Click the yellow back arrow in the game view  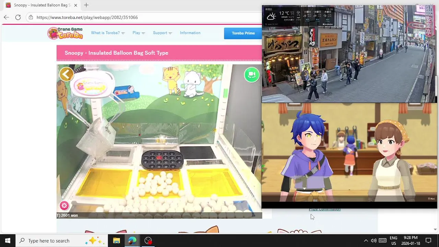(67, 74)
